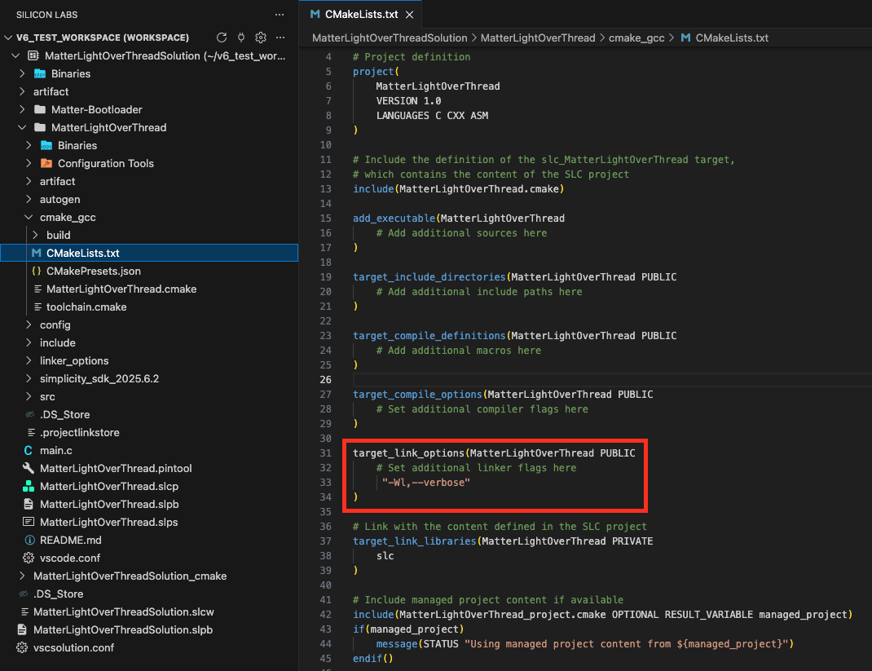Viewport: 872px width, 671px height.
Task: Expand the Matter-Bootloader folder
Action: (96, 109)
